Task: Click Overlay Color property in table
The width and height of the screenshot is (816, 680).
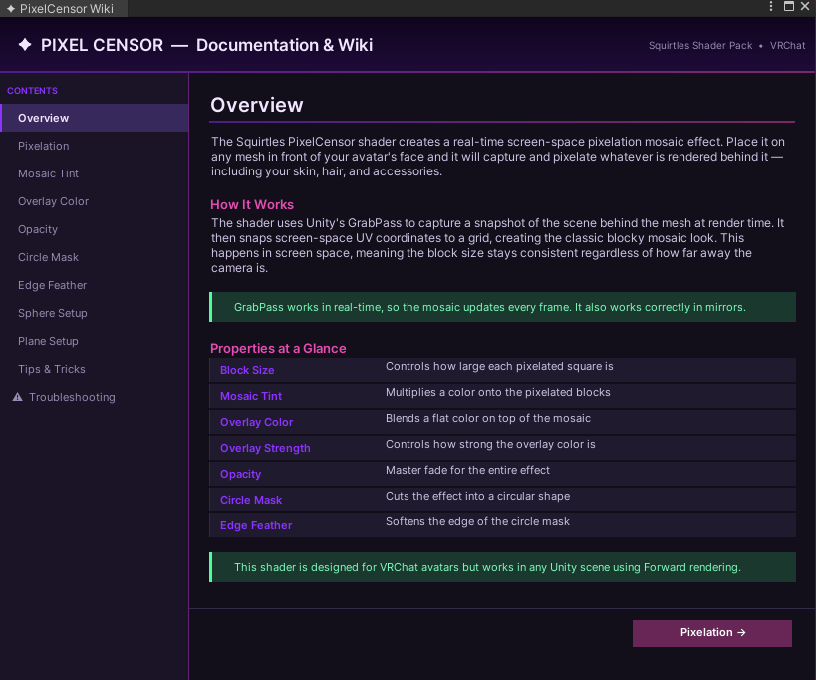Action: coord(257,423)
